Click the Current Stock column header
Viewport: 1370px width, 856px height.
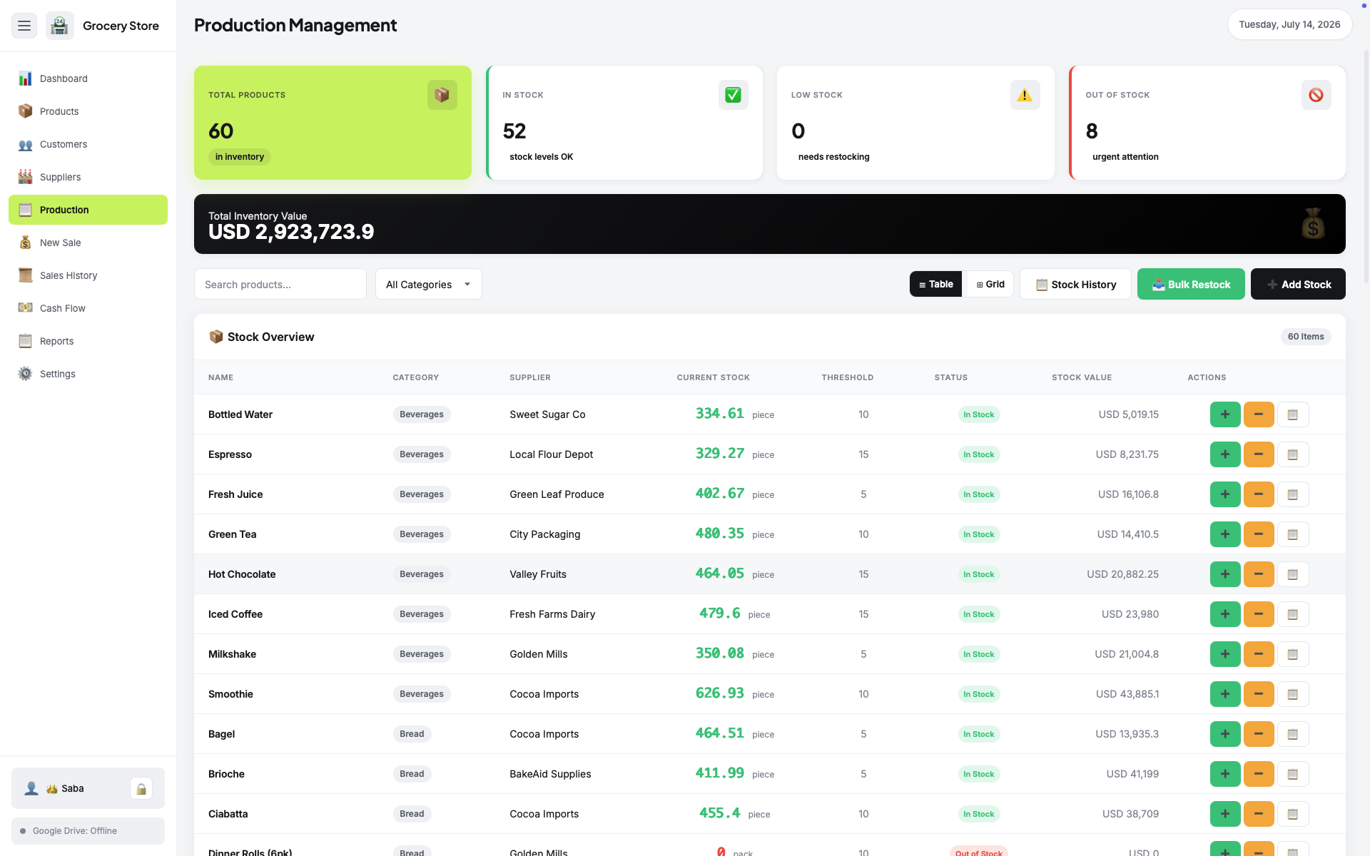tap(713, 377)
